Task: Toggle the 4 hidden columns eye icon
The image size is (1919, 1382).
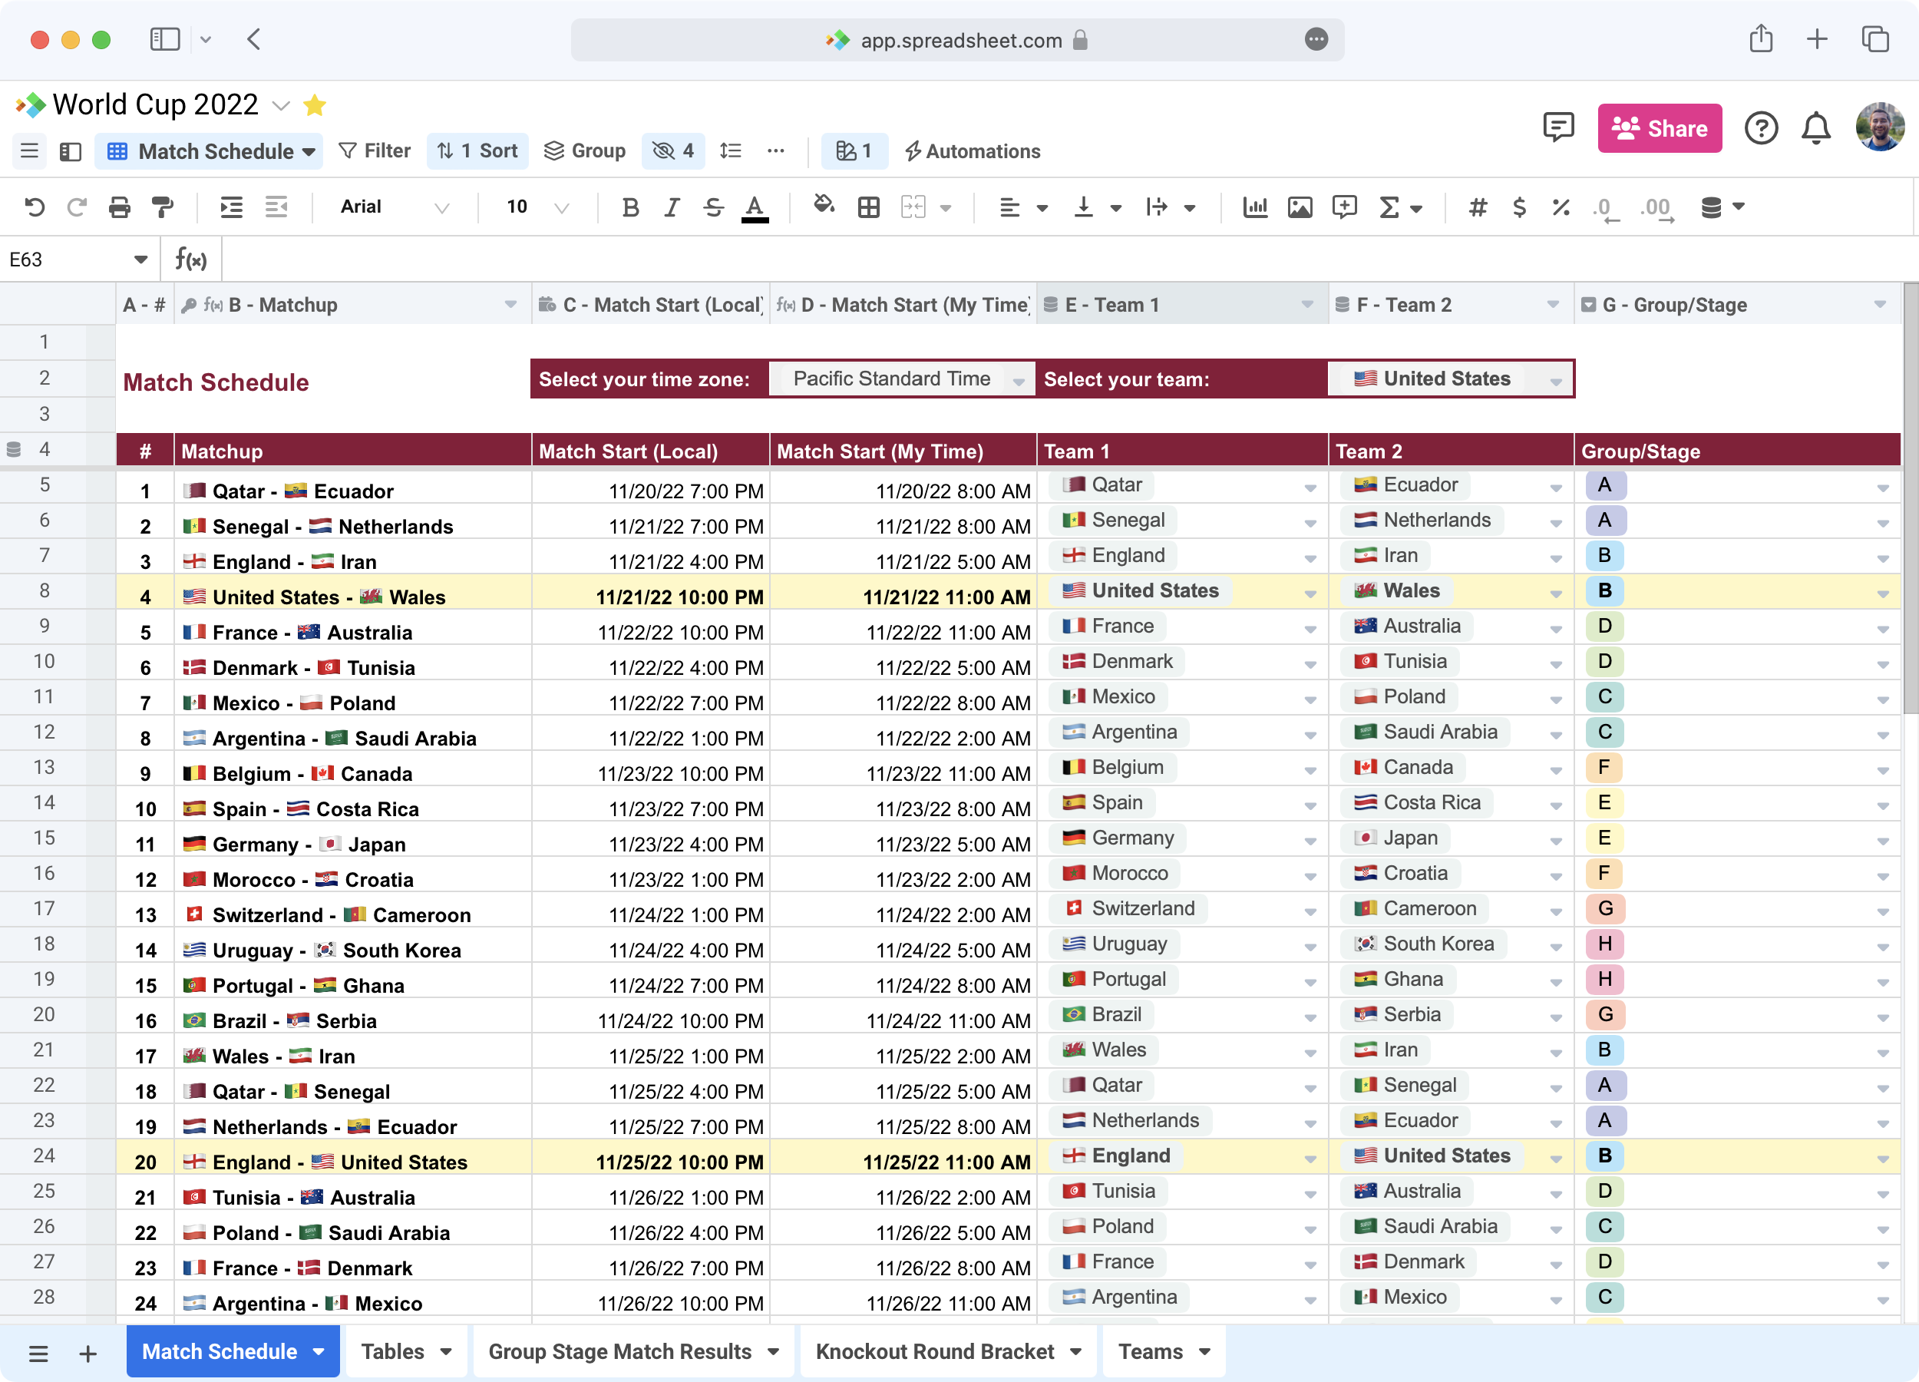Action: click(673, 150)
